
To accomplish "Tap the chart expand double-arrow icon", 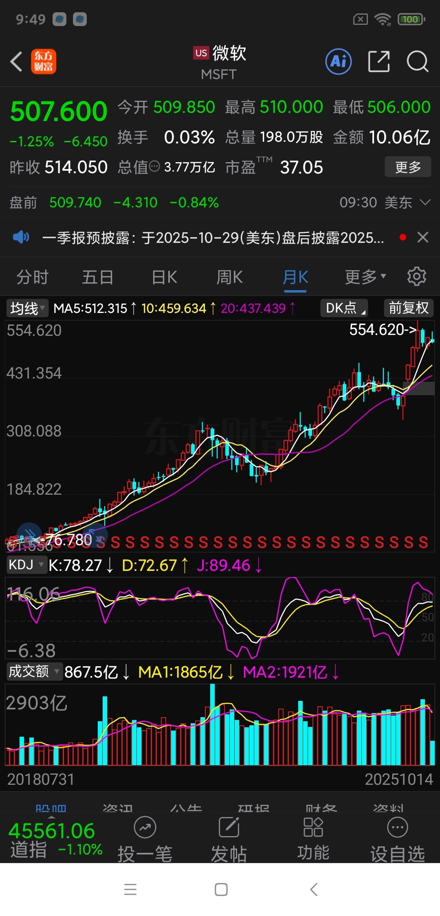I will pyautogui.click(x=29, y=535).
